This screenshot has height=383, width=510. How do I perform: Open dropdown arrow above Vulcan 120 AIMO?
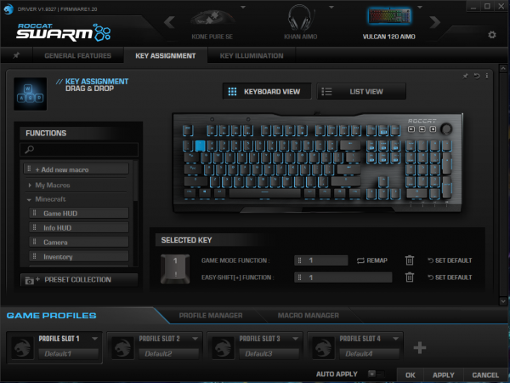tap(420, 7)
